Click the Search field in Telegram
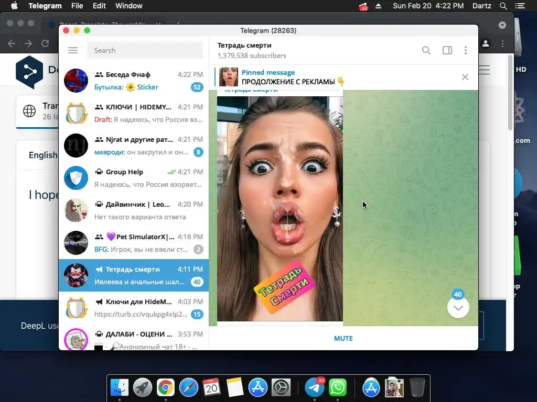Image resolution: width=537 pixels, height=402 pixels. pyautogui.click(x=145, y=50)
